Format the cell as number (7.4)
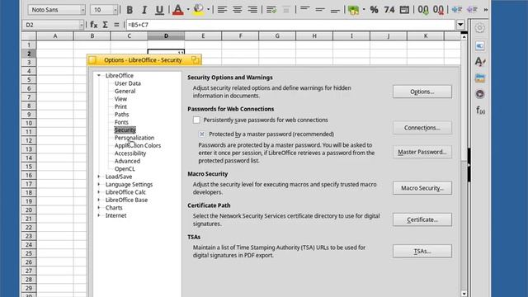 (389, 10)
